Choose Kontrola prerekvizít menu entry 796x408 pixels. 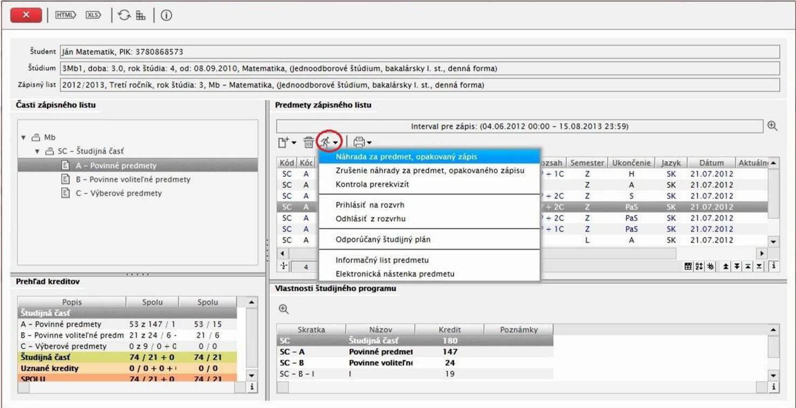(x=372, y=184)
